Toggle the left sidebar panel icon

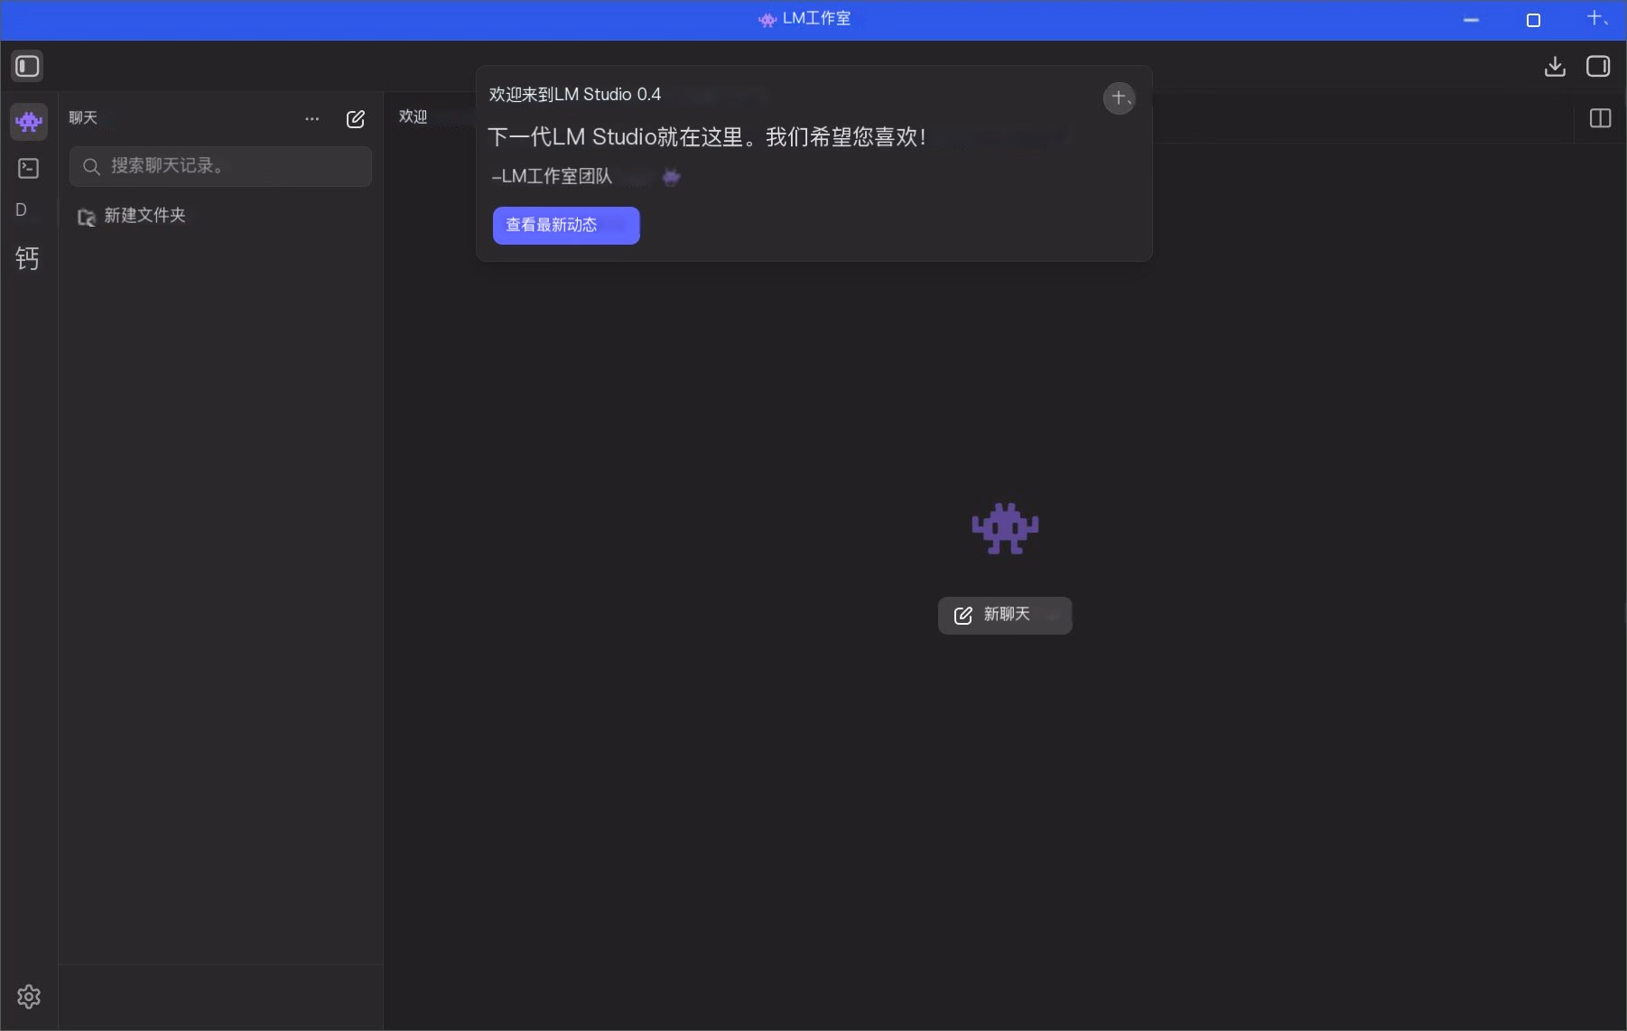(27, 66)
